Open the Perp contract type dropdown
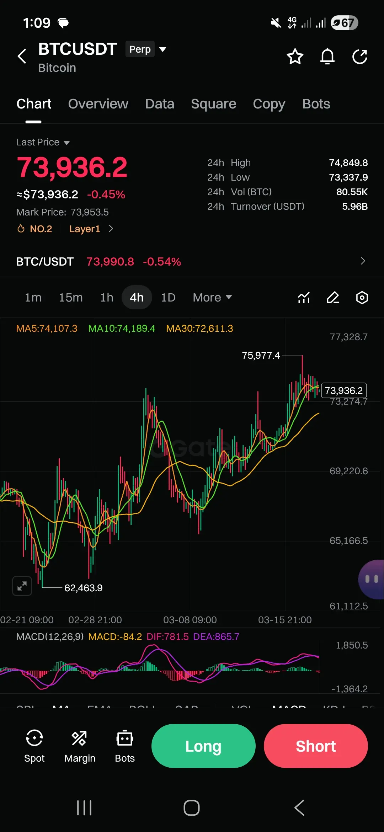 click(x=146, y=49)
